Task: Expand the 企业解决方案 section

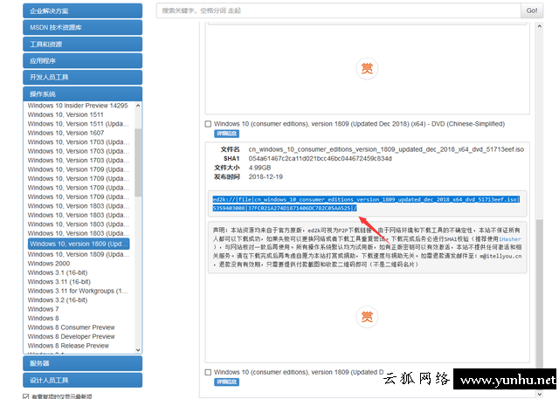Action: click(x=83, y=10)
